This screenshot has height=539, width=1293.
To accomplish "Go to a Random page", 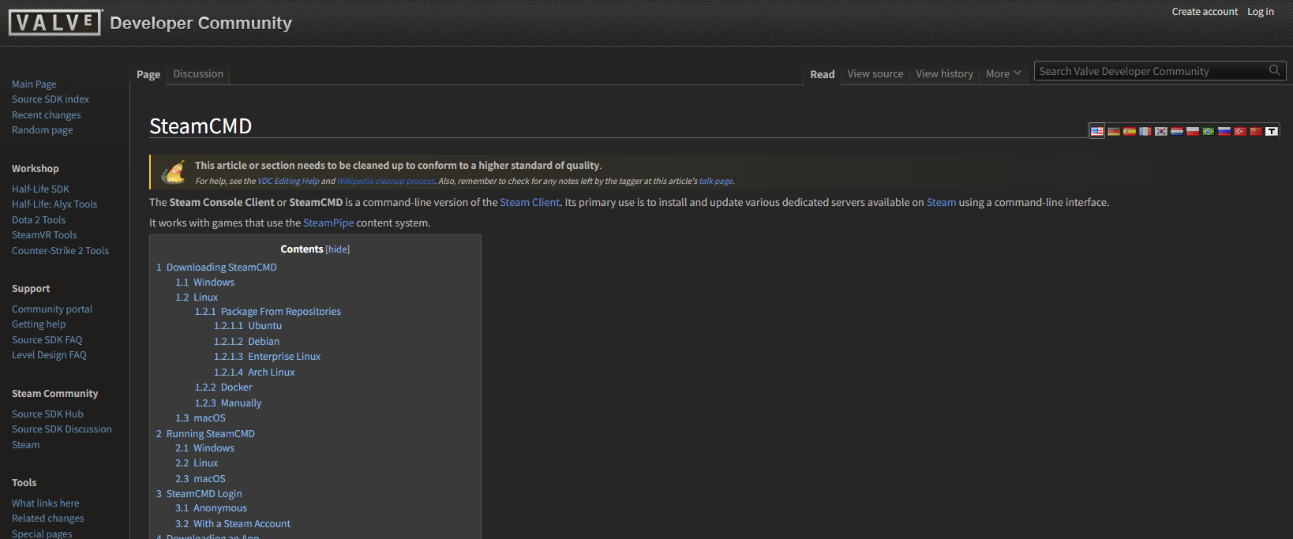I will pyautogui.click(x=42, y=130).
